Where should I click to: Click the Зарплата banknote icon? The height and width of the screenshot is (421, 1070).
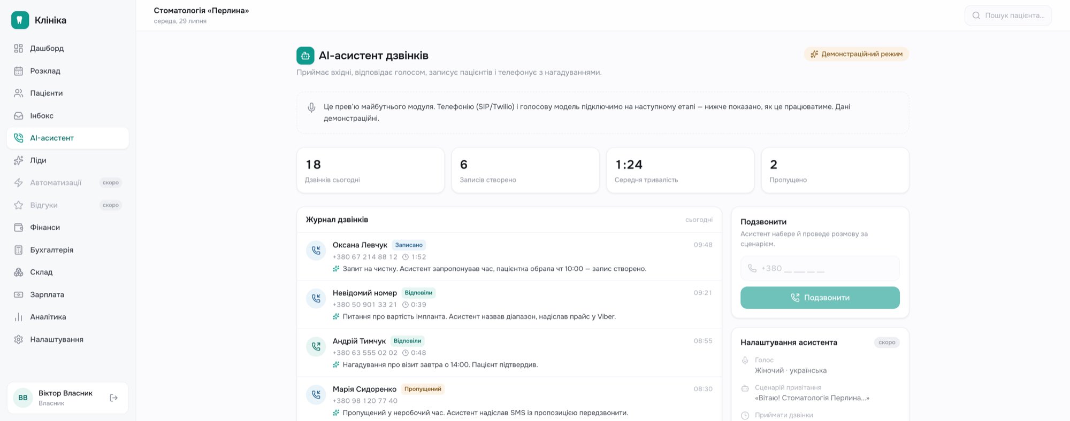[18, 294]
